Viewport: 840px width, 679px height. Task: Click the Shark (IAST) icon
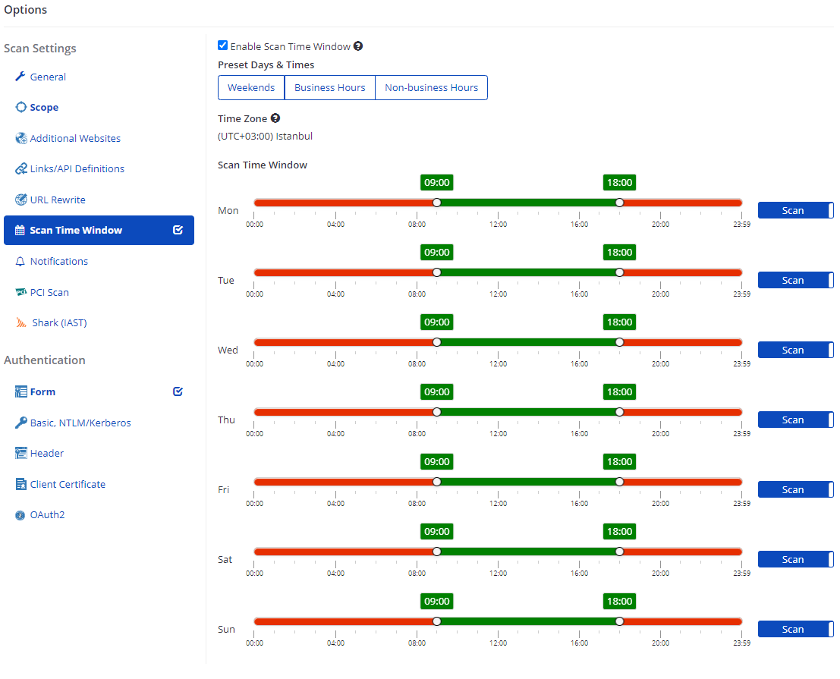click(20, 323)
